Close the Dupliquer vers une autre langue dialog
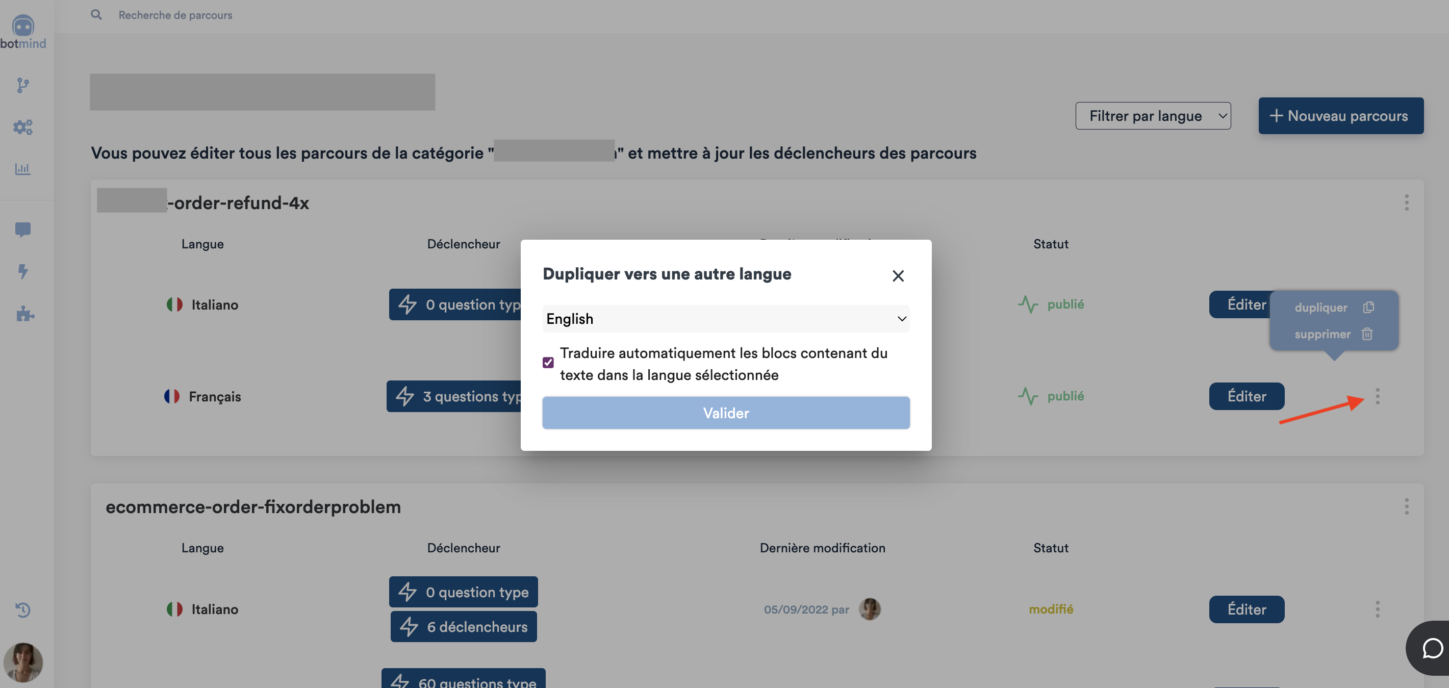The width and height of the screenshot is (1449, 688). click(x=898, y=275)
